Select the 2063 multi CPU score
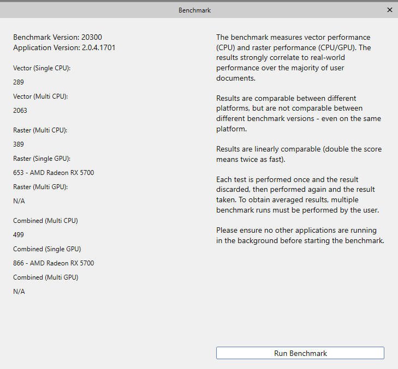Viewport: 398px width, 369px height. 20,111
